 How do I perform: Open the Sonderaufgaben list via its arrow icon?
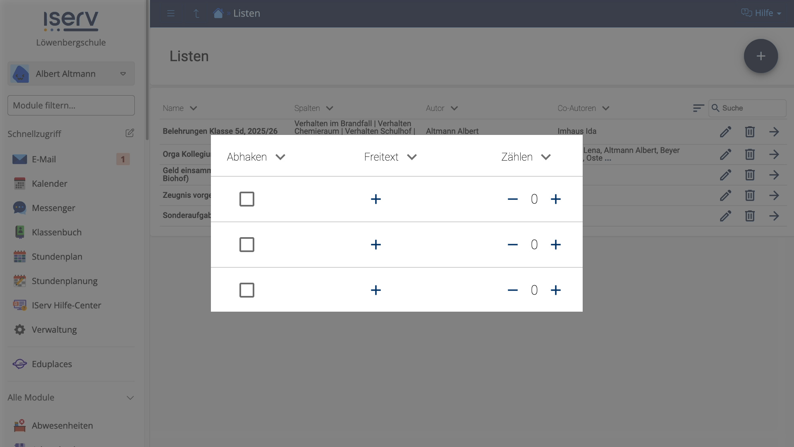click(x=774, y=216)
